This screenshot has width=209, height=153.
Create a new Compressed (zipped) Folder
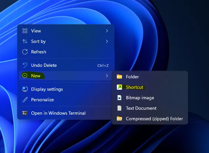pyautogui.click(x=150, y=119)
